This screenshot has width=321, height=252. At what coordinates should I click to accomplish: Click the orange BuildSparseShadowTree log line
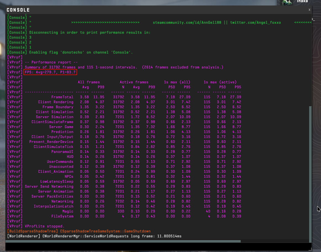(x=79, y=231)
